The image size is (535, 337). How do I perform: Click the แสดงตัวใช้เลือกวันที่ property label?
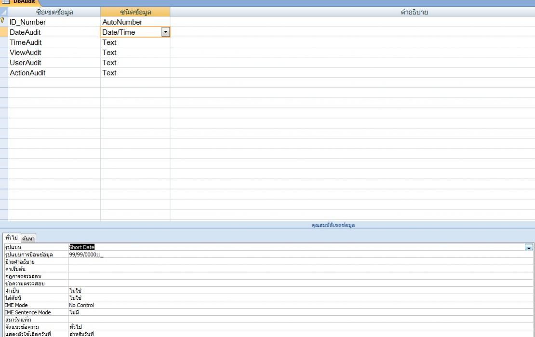(28, 334)
